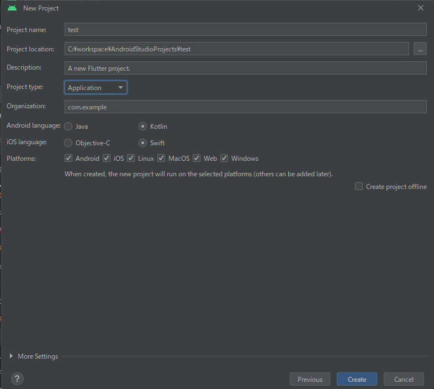Image resolution: width=434 pixels, height=389 pixels.
Task: Click the 'Platforms:' label
Action: [21, 159]
